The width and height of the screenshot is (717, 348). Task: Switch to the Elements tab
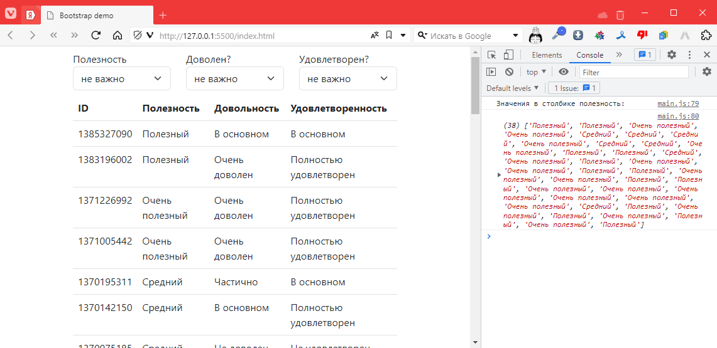[547, 55]
